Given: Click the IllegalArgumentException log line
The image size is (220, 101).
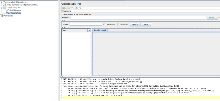Looking at the screenshot, I should (x=121, y=86).
